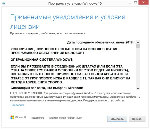Click line 'ОПЕРАЦИОННАЯ СИСТЕМА WINDOWS'
This screenshot has height=129, width=150.
click(x=41, y=60)
